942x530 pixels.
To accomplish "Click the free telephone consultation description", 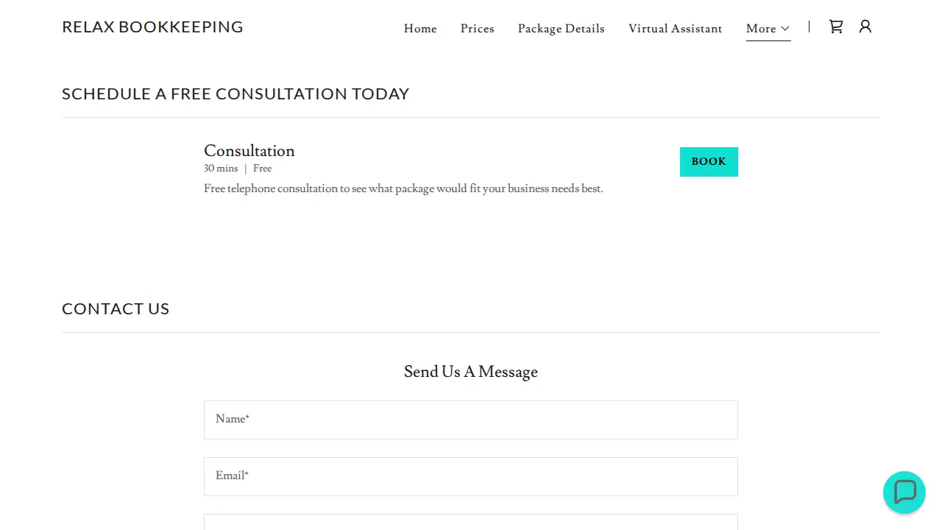I will pos(403,188).
